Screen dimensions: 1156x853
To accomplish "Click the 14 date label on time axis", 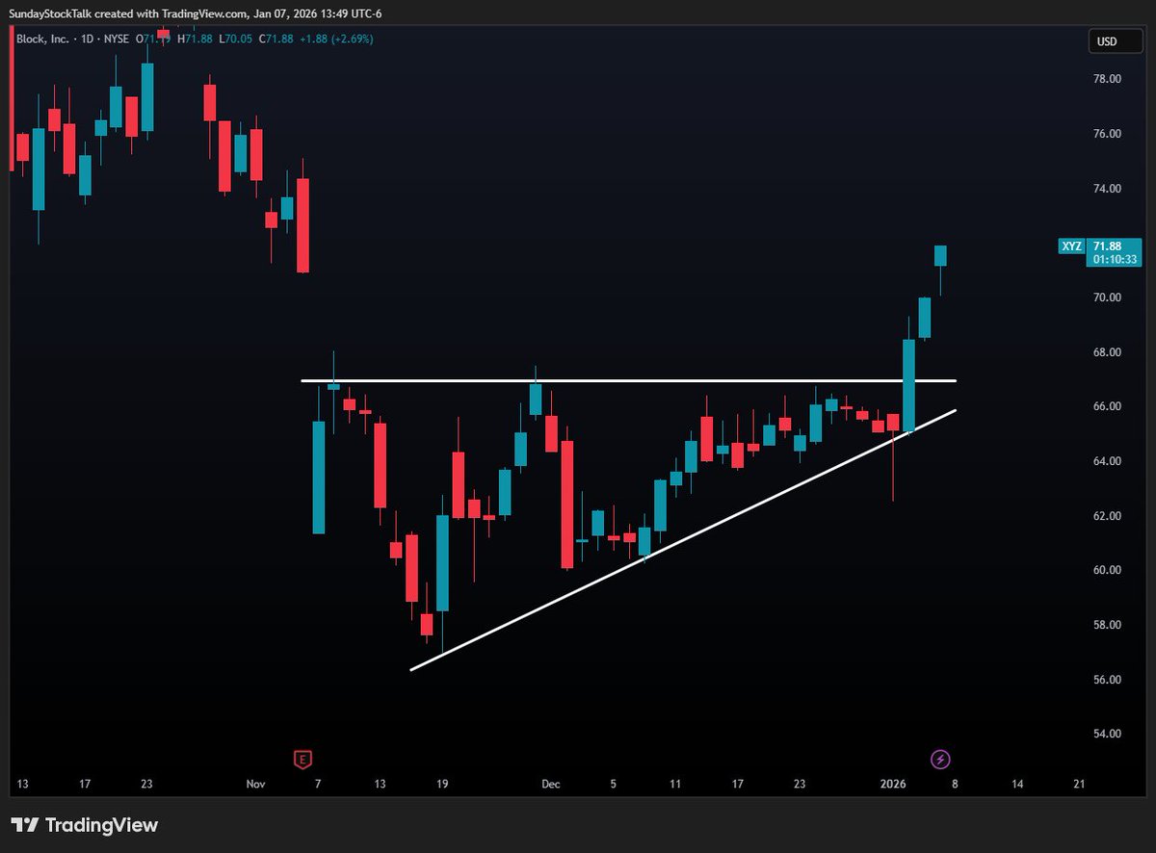I will pos(1017,785).
